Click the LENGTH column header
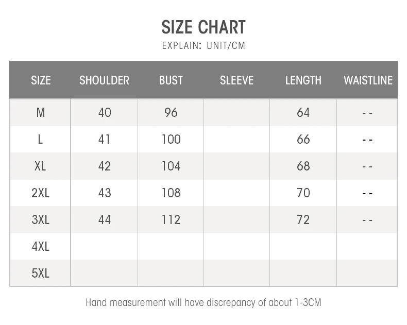The height and width of the screenshot is (325, 407). pyautogui.click(x=303, y=80)
